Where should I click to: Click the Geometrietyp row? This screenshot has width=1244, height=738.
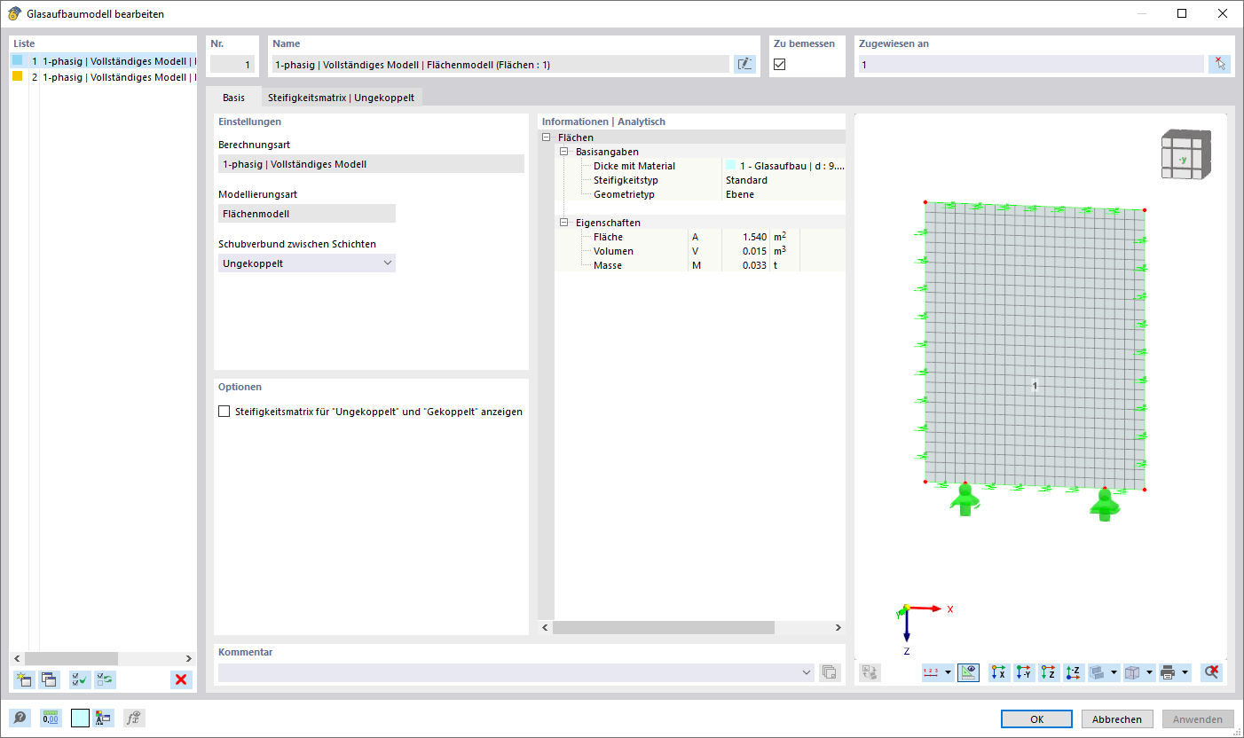pyautogui.click(x=700, y=194)
